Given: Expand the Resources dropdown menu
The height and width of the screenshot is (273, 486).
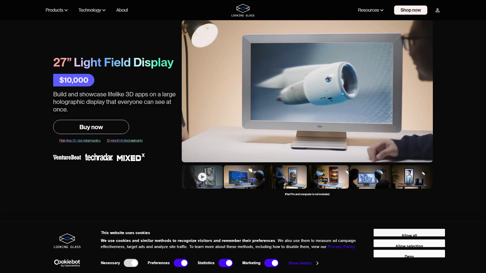Looking at the screenshot, I should (x=370, y=10).
